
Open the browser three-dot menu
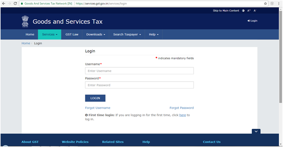pos(279,3)
